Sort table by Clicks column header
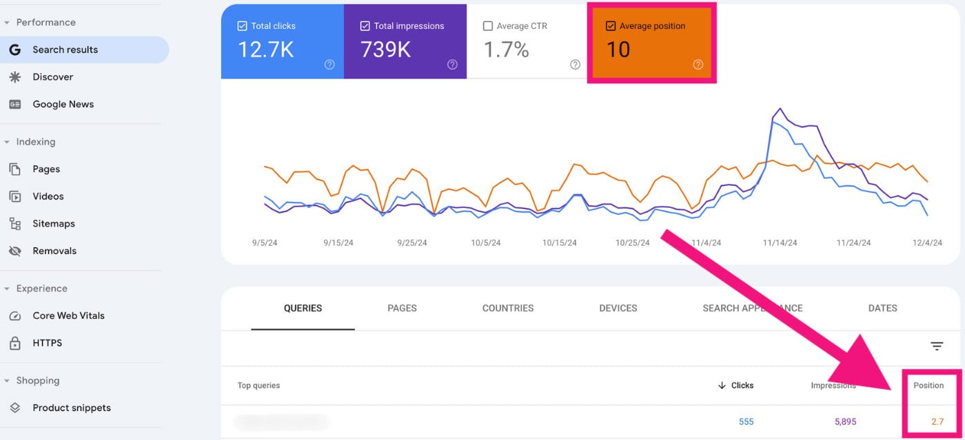The height and width of the screenshot is (440, 965). (736, 386)
